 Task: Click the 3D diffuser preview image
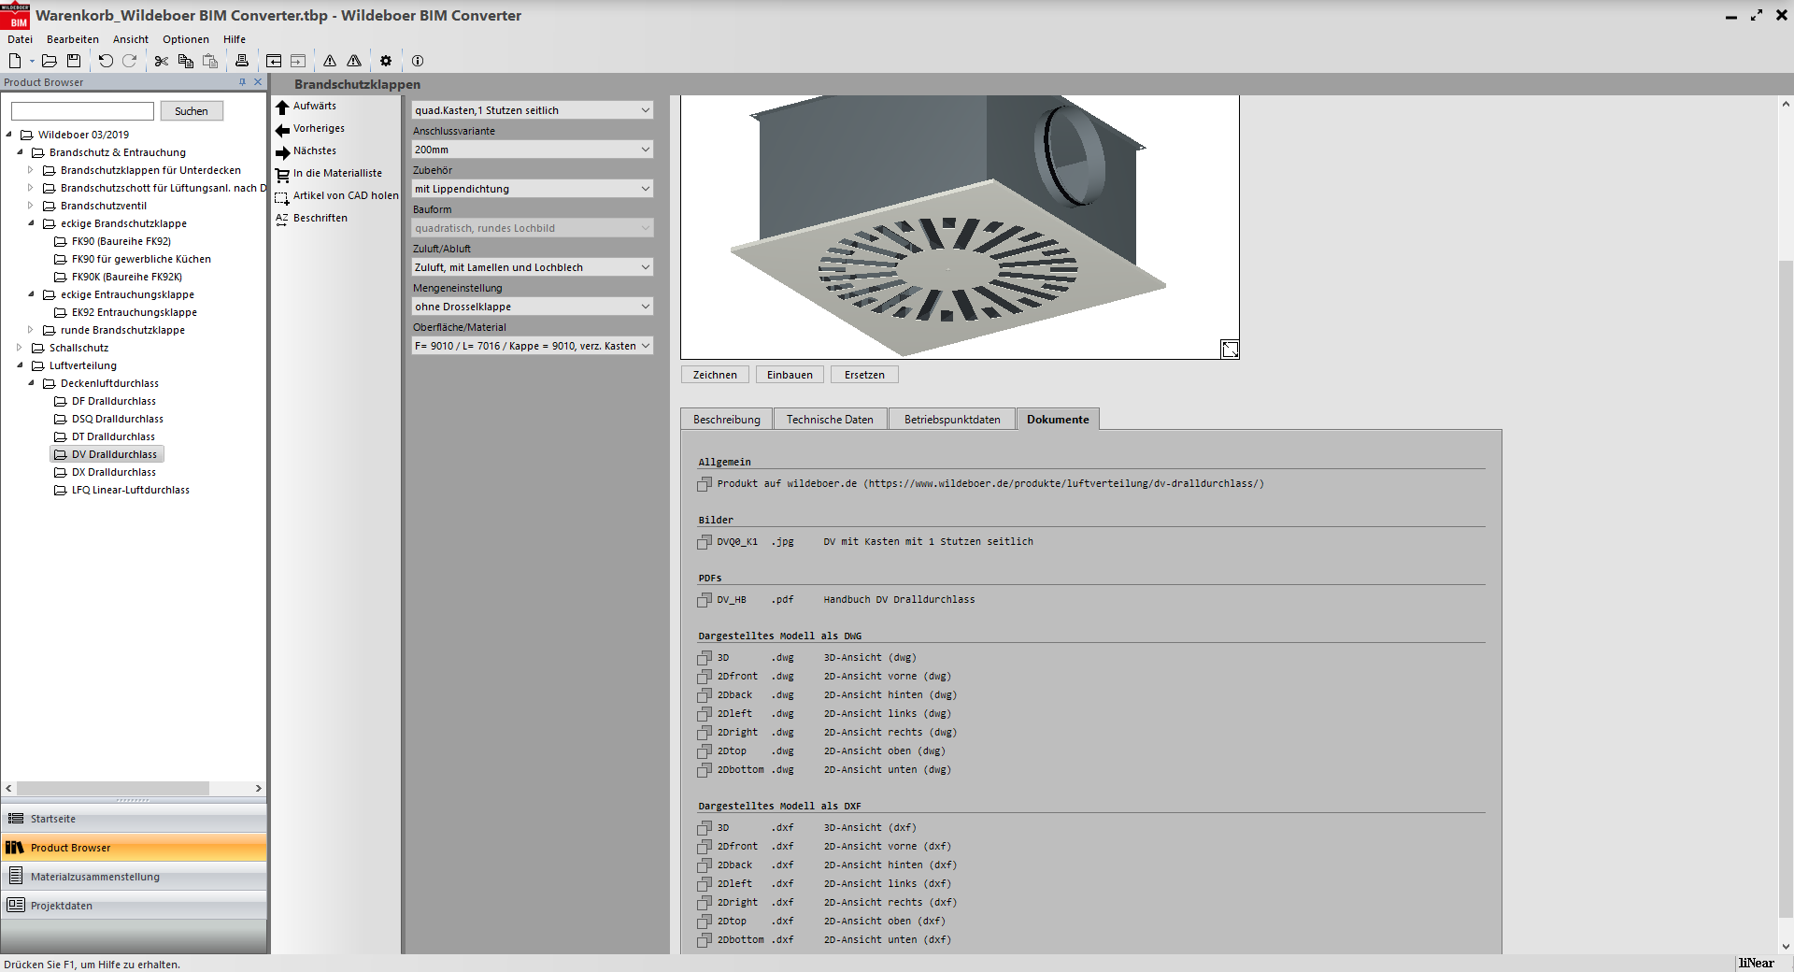pos(960,227)
